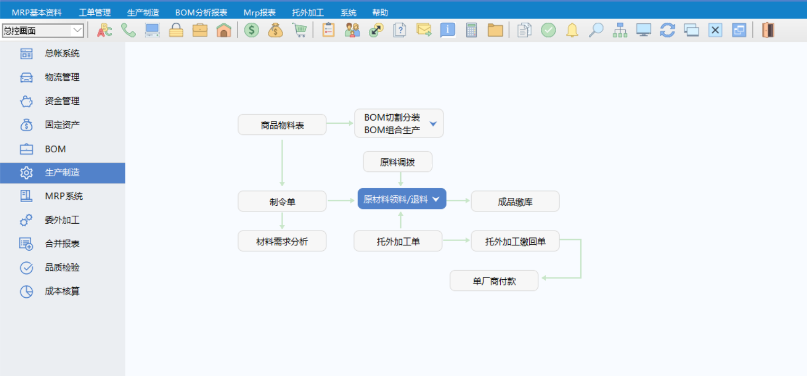Screen dimensions: 807x376
Task: Click the money bag toolbar icon
Action: (276, 31)
